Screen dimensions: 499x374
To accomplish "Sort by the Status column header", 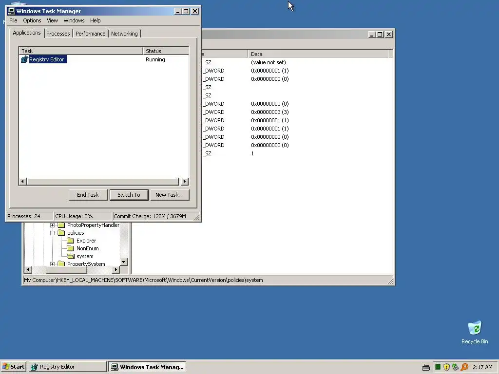I will pos(166,51).
